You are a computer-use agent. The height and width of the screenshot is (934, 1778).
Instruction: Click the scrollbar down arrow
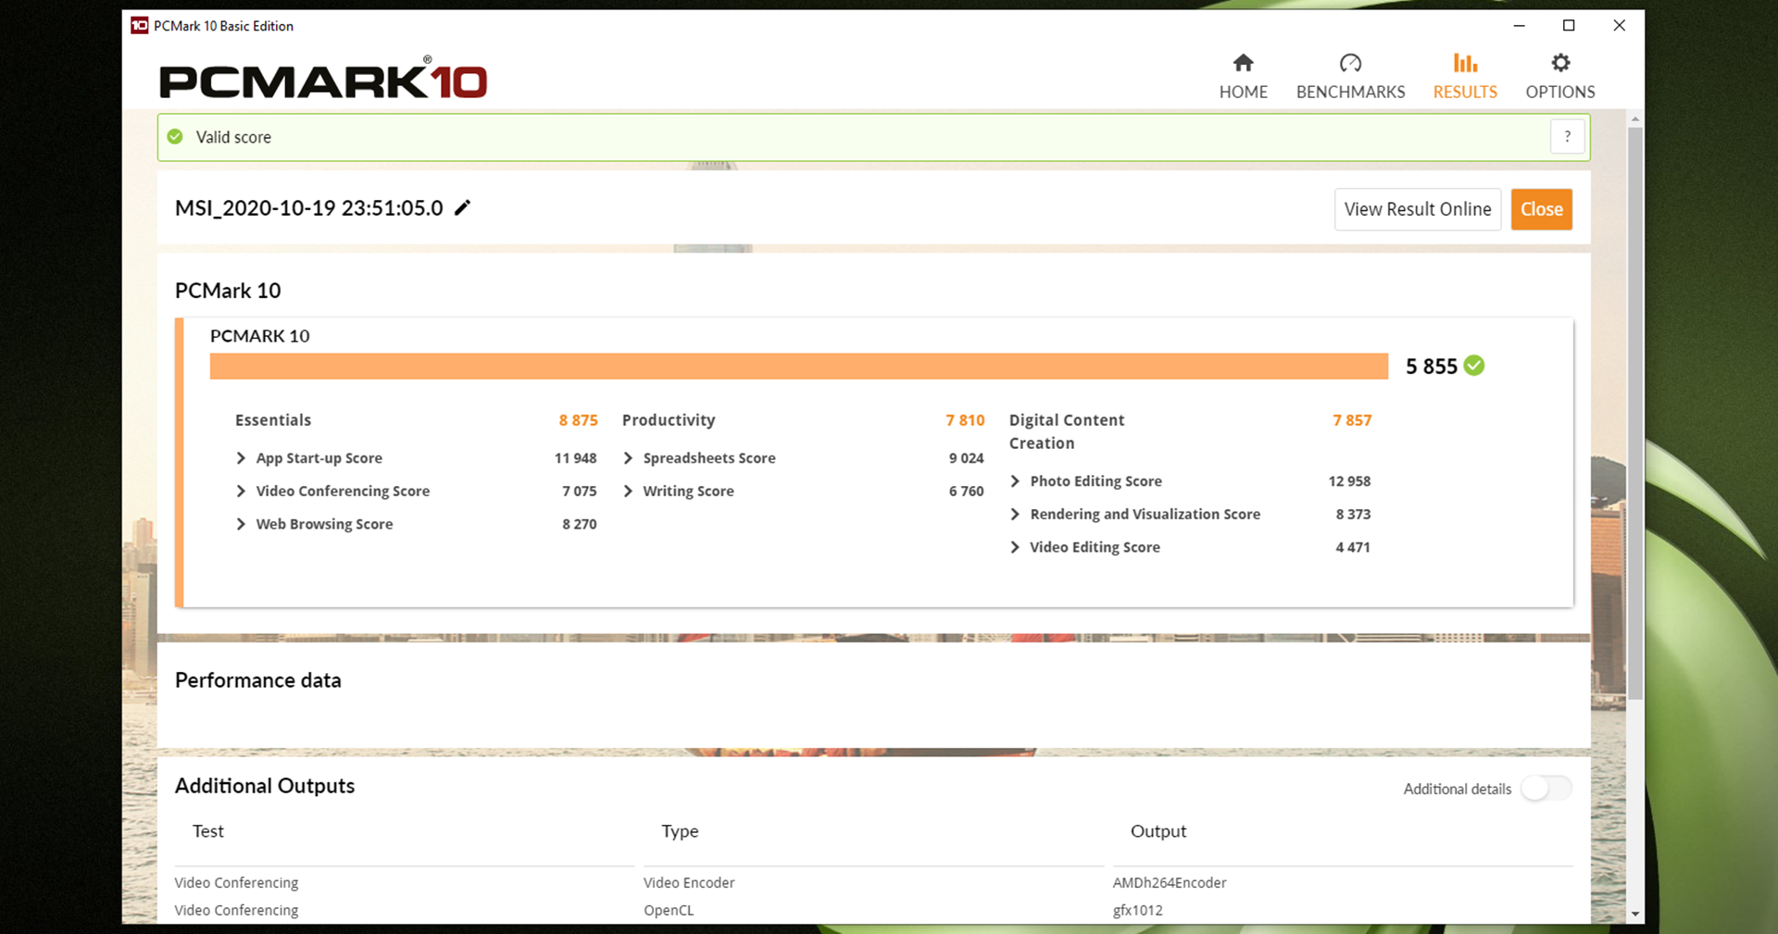pyautogui.click(x=1635, y=914)
